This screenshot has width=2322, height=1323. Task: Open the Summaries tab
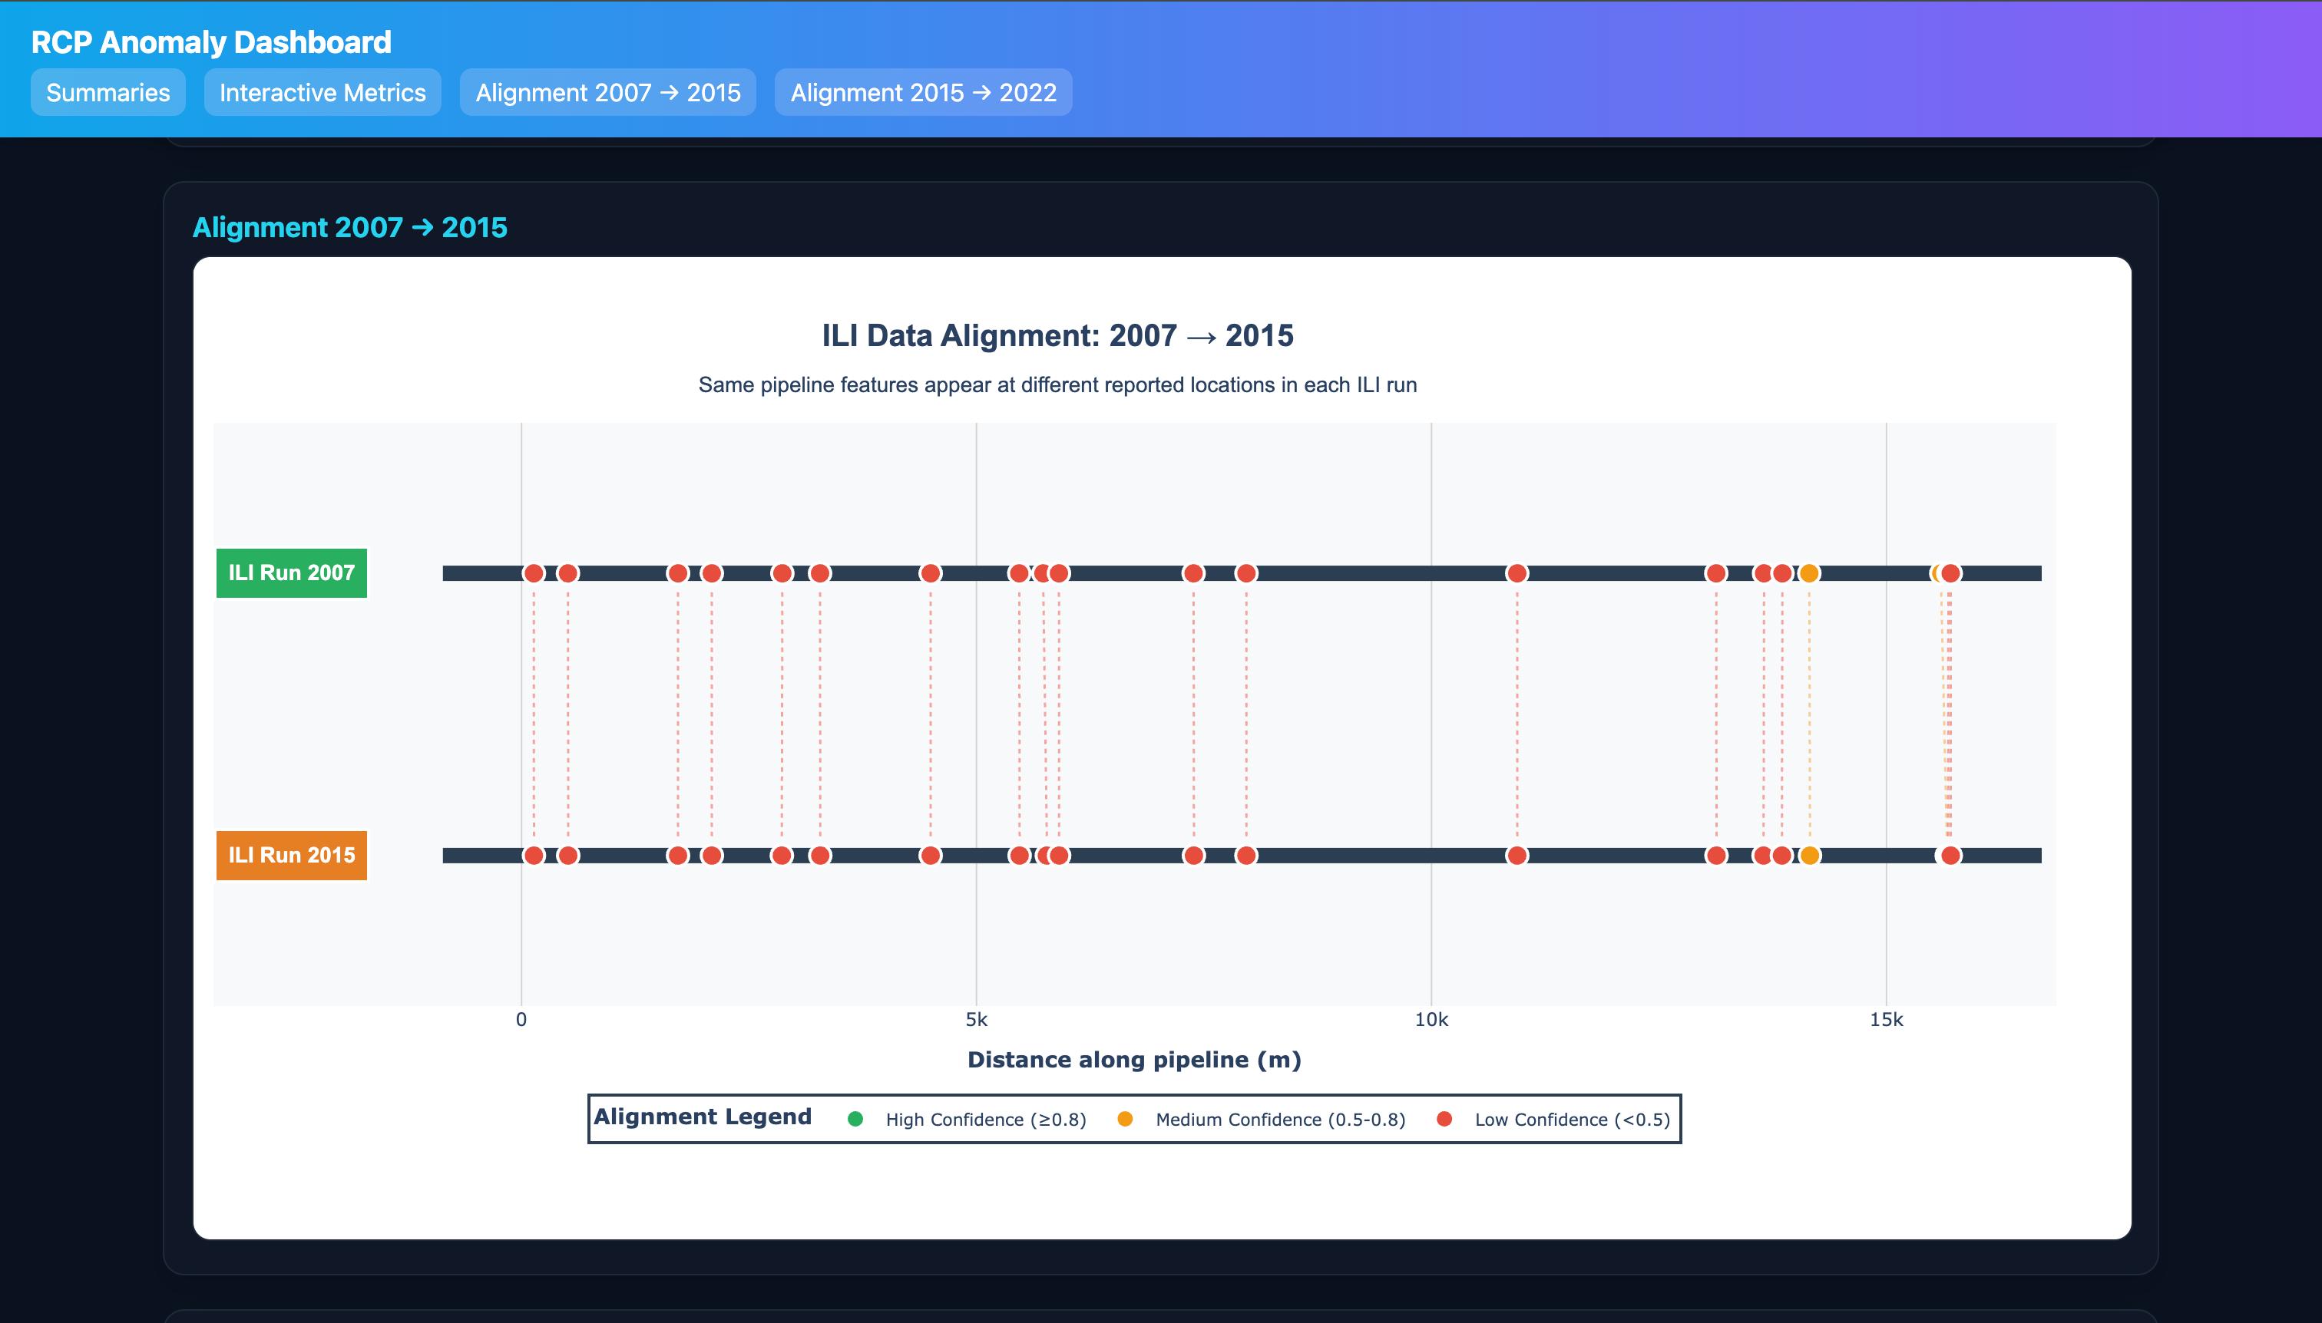point(107,93)
